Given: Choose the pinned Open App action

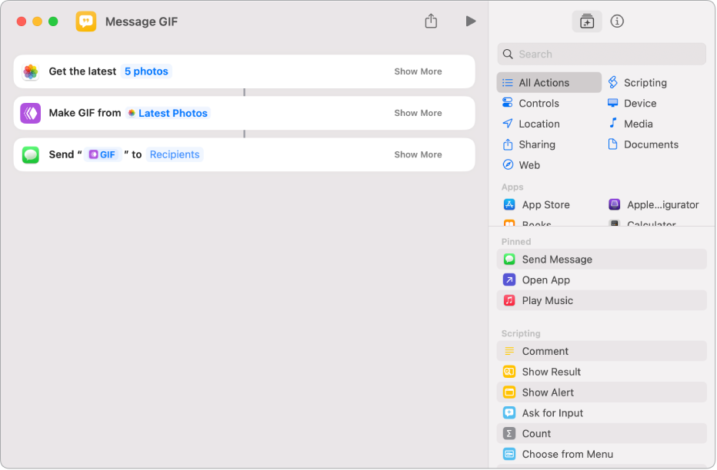Looking at the screenshot, I should pos(602,280).
